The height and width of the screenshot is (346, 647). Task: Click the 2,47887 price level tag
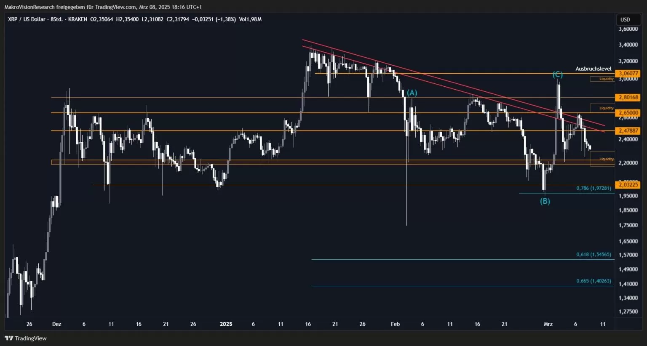click(628, 131)
